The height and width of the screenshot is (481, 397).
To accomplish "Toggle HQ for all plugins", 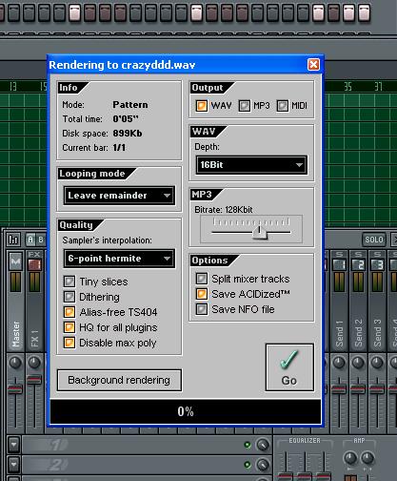I will (x=69, y=327).
